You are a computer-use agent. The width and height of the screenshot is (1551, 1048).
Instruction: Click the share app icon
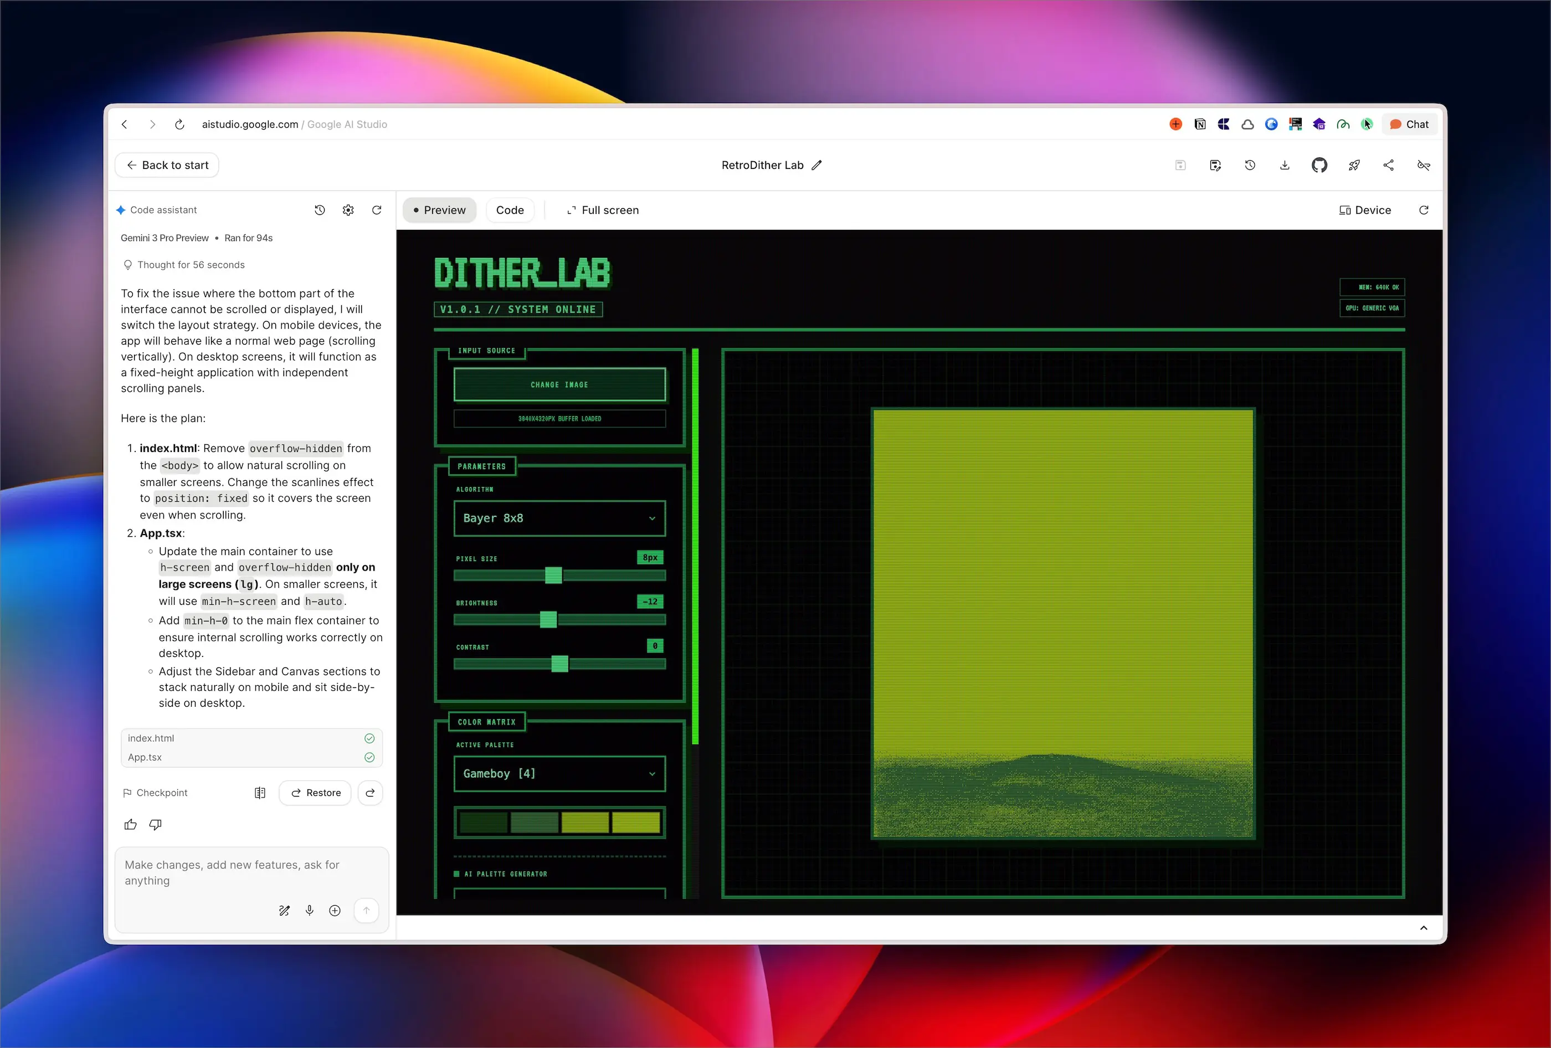(1388, 165)
